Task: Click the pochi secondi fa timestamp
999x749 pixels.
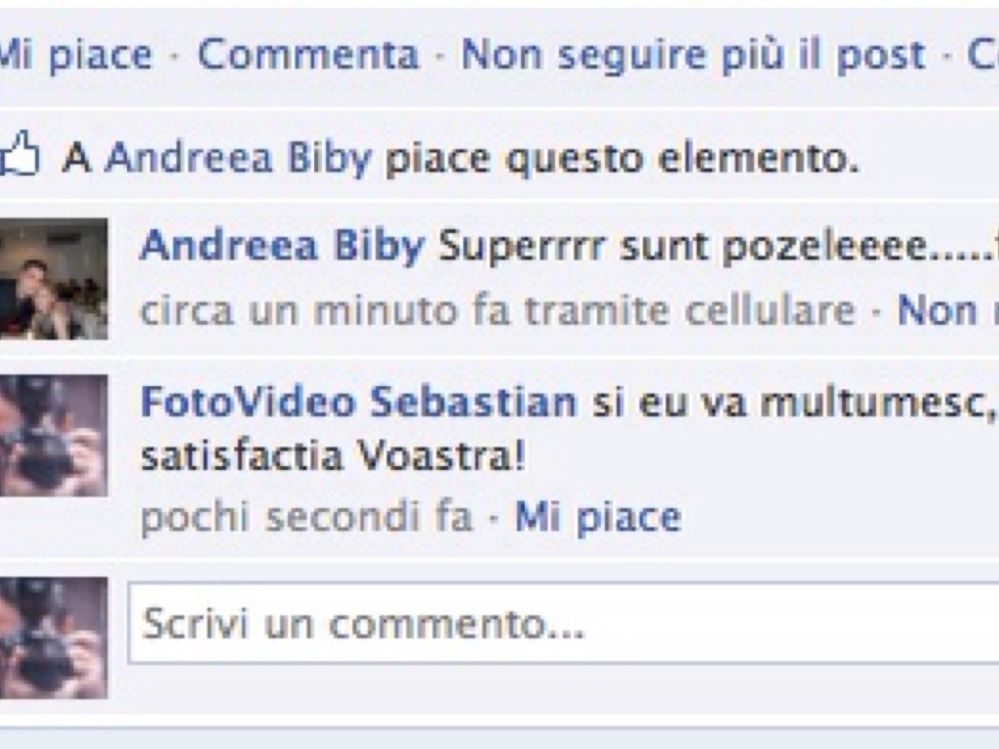Action: click(x=306, y=516)
